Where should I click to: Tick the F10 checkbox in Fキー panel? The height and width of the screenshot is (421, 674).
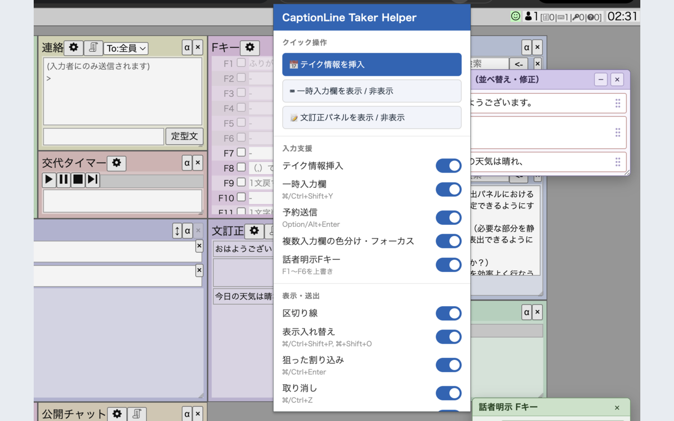click(241, 197)
